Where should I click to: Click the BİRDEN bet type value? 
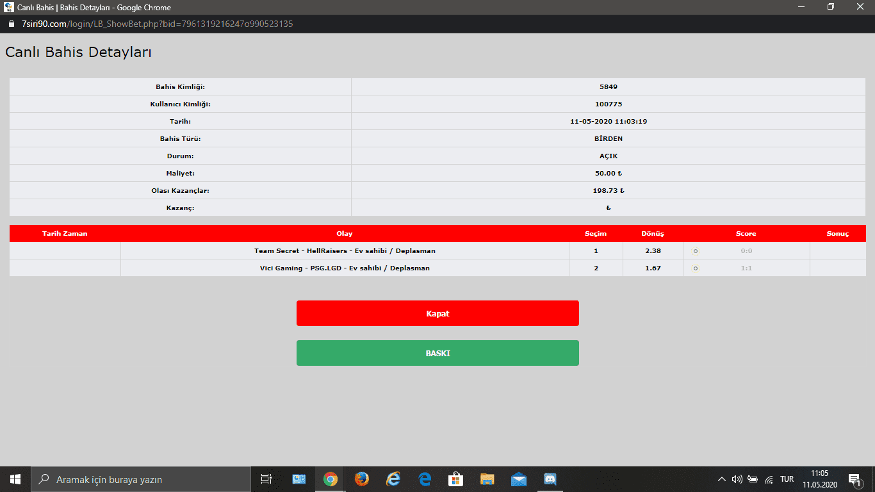coord(609,139)
